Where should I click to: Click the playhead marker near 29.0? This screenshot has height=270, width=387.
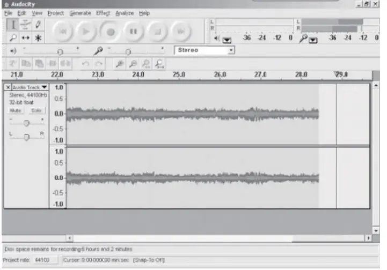[x=336, y=73]
